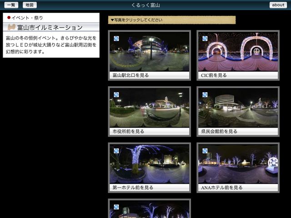Open the ANAホテル前 panorama thumbnail
This screenshot has width=291, height=218.
pos(238,164)
